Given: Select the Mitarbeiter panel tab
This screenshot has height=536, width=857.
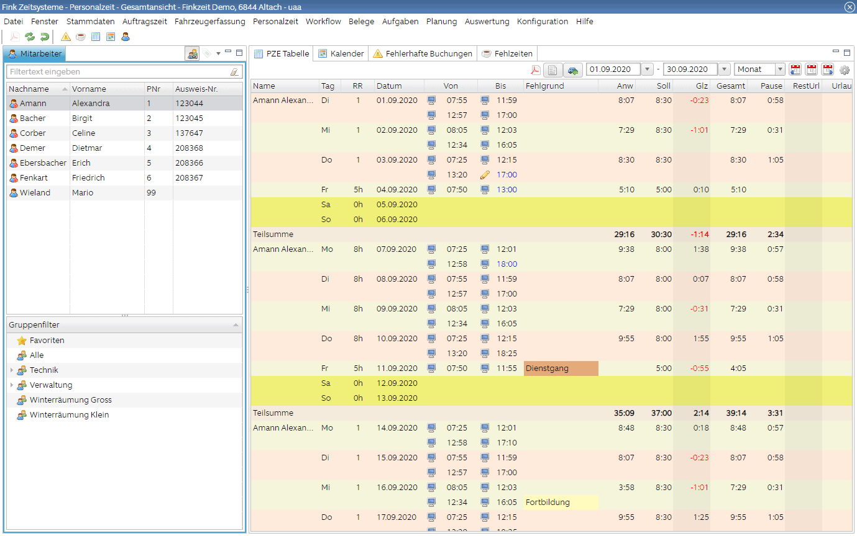Looking at the screenshot, I should point(35,54).
